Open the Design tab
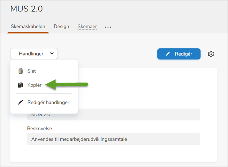The height and width of the screenshot is (167, 228). point(61,27)
